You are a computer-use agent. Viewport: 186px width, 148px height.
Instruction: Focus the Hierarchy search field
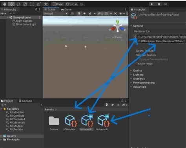25,14
